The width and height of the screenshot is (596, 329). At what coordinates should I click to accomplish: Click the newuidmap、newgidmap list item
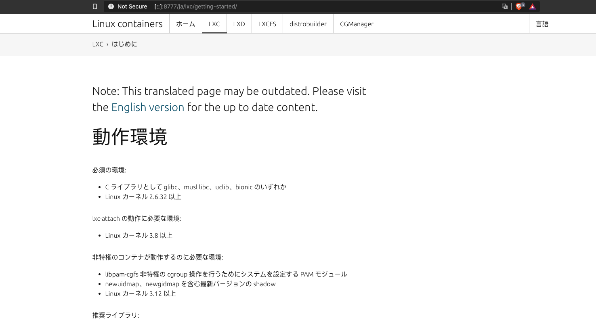[191, 284]
